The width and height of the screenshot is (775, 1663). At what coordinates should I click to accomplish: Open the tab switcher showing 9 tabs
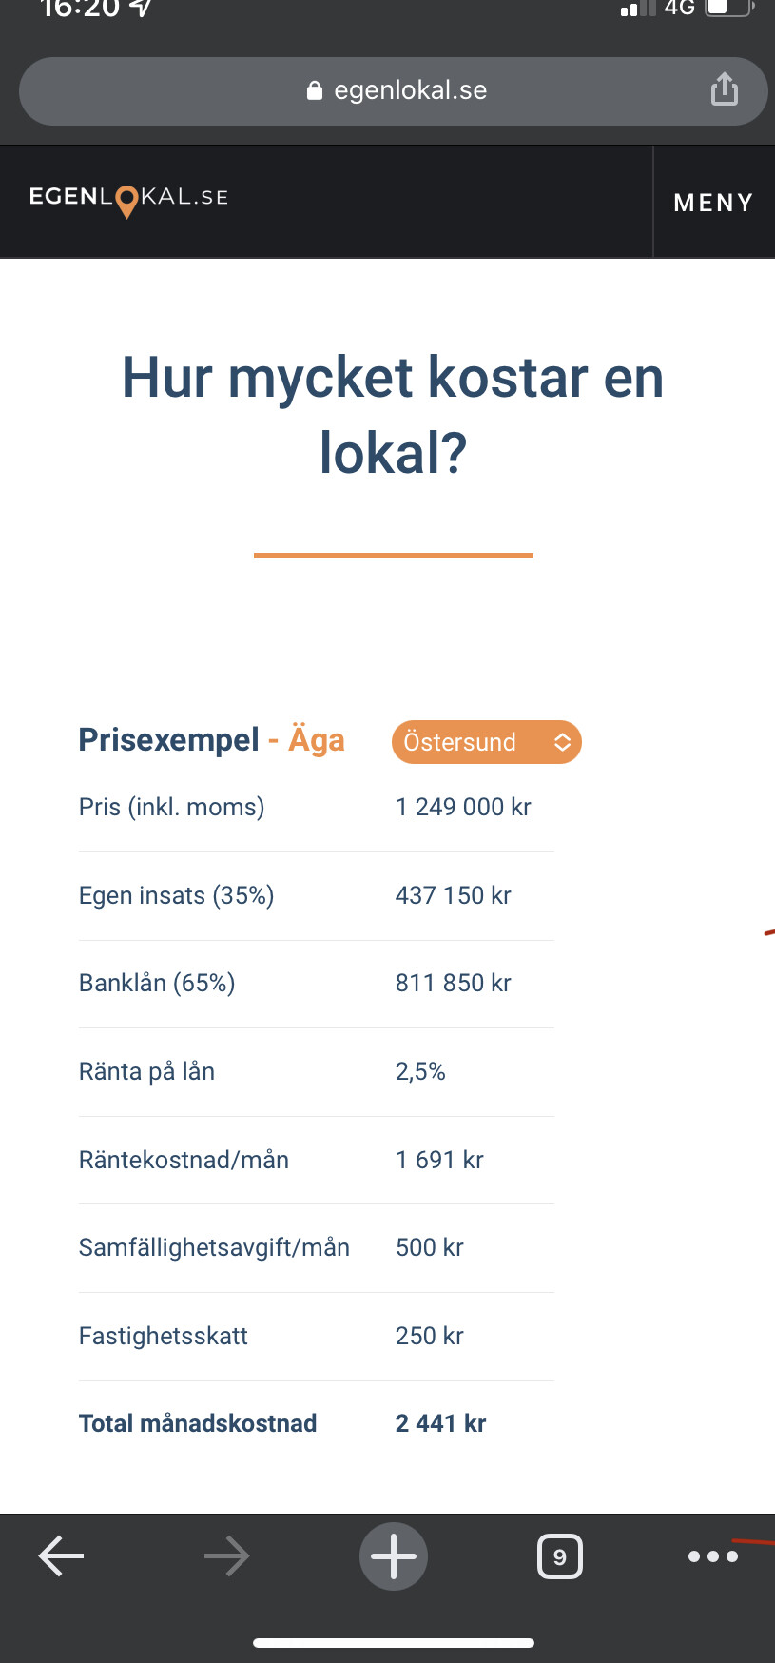click(x=560, y=1556)
